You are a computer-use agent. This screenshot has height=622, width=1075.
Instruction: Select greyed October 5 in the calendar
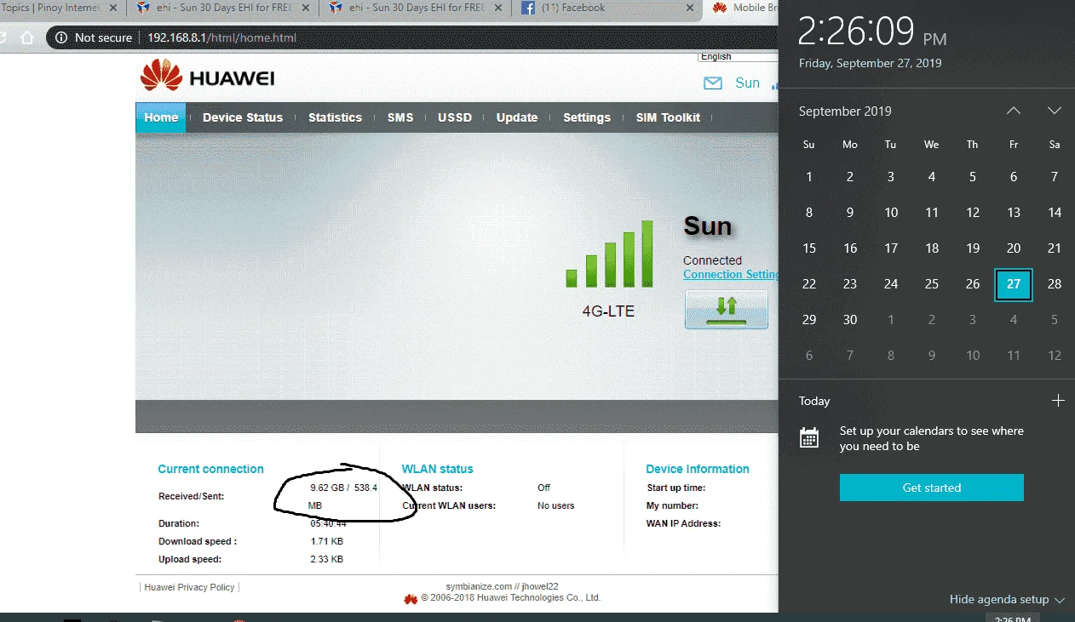tap(1055, 320)
